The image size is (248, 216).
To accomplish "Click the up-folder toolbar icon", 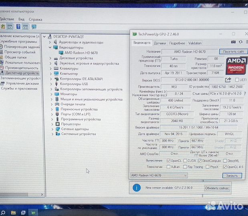I will pyautogui.click(x=3, y=26).
